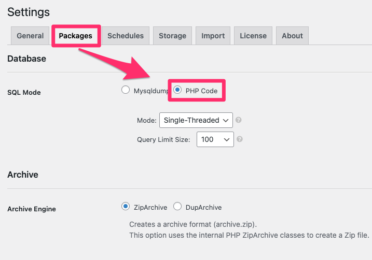Open the License tab
Image resolution: width=372 pixels, height=260 pixels.
[253, 36]
